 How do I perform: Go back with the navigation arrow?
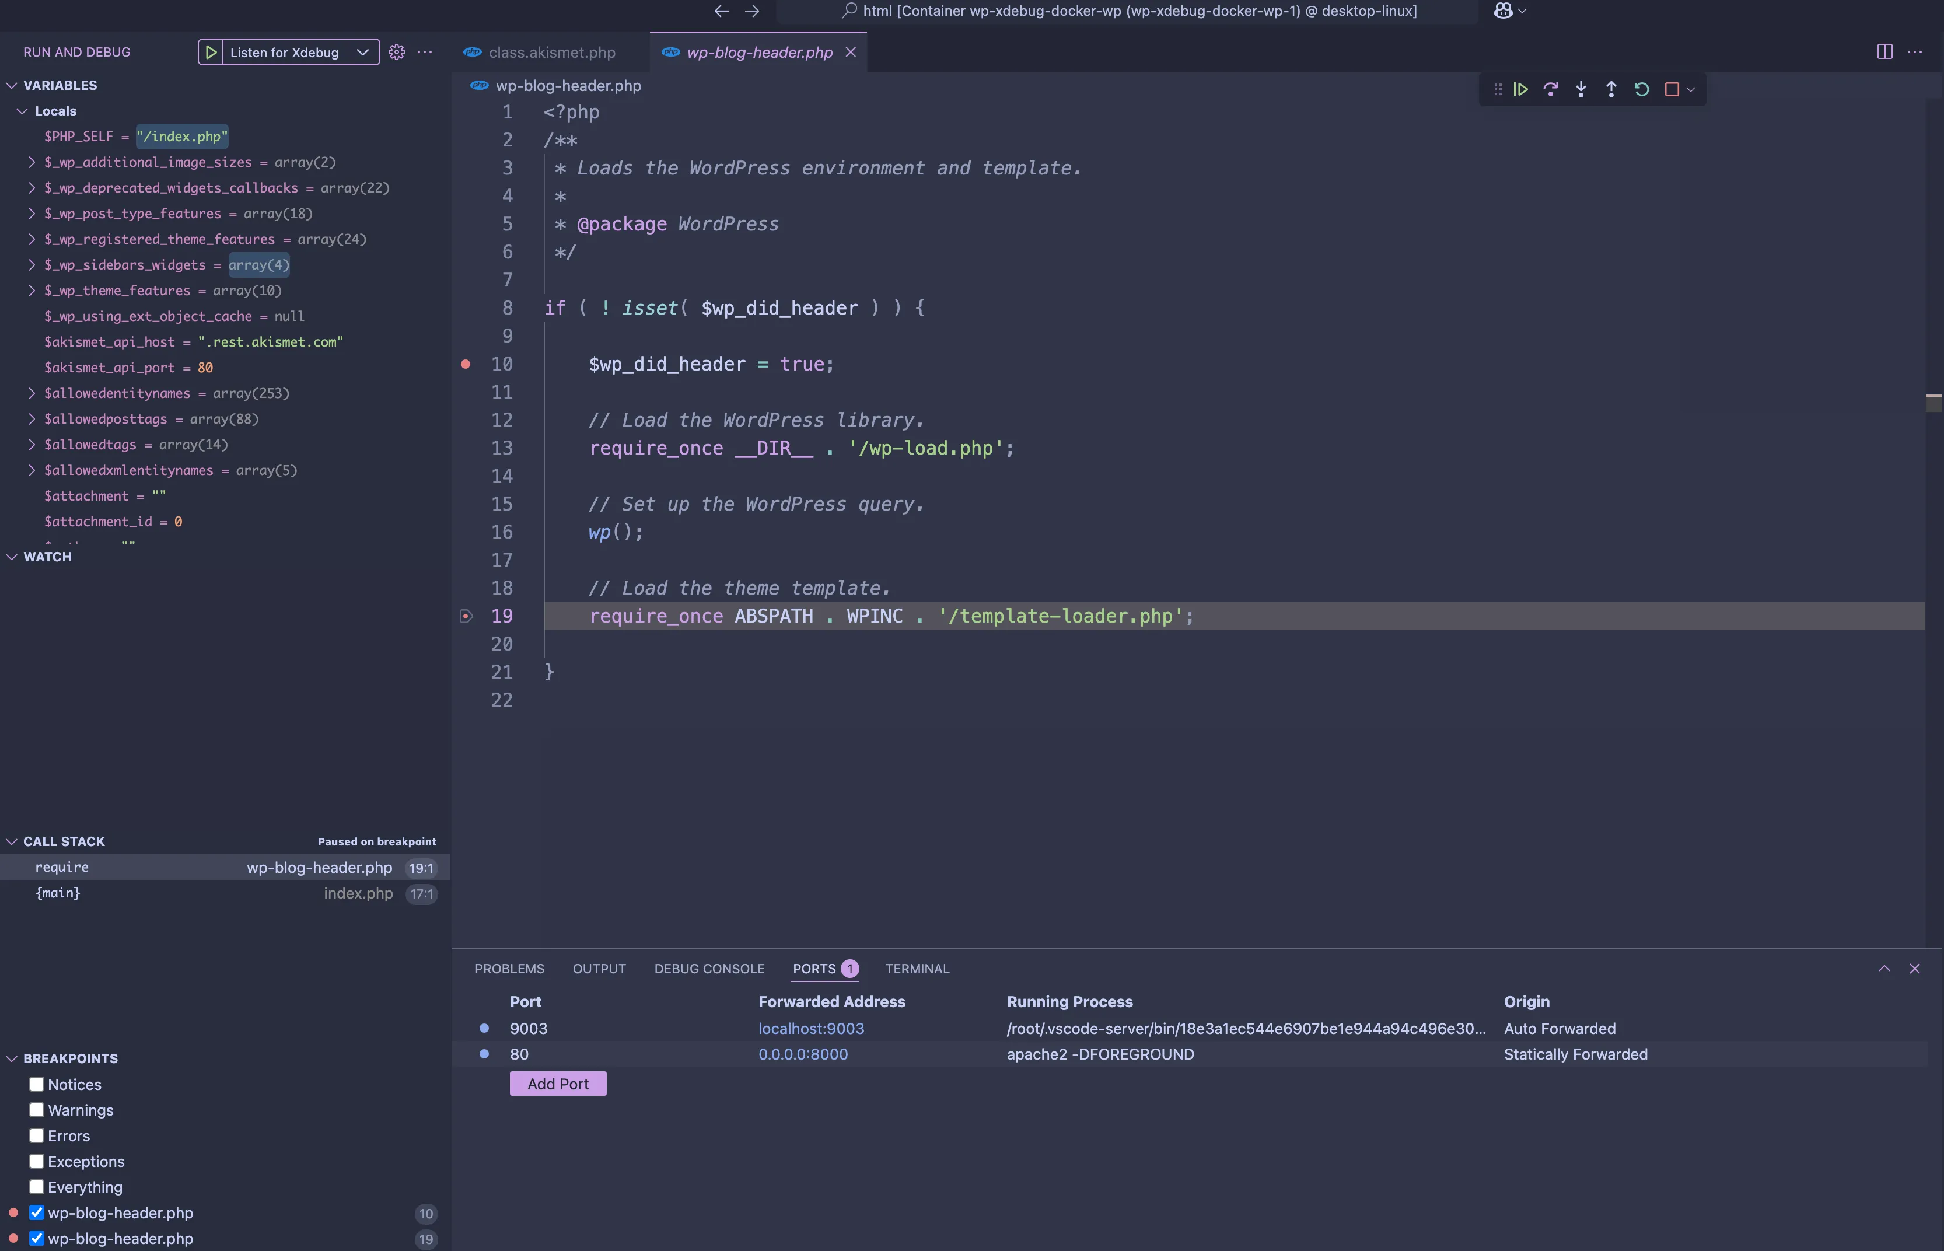coord(721,11)
